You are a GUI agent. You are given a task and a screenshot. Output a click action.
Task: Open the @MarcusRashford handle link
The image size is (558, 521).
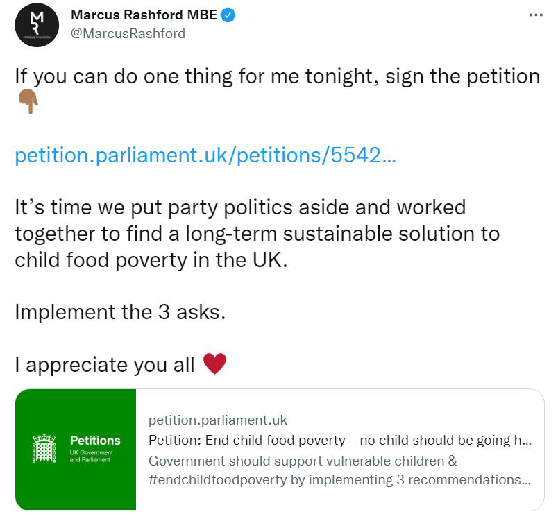point(128,33)
